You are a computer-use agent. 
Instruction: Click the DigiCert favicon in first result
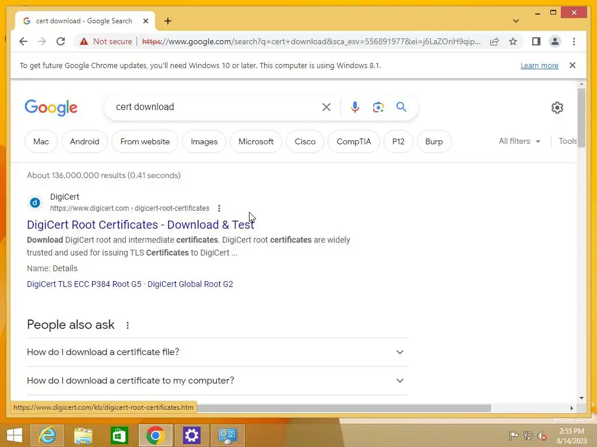click(35, 203)
